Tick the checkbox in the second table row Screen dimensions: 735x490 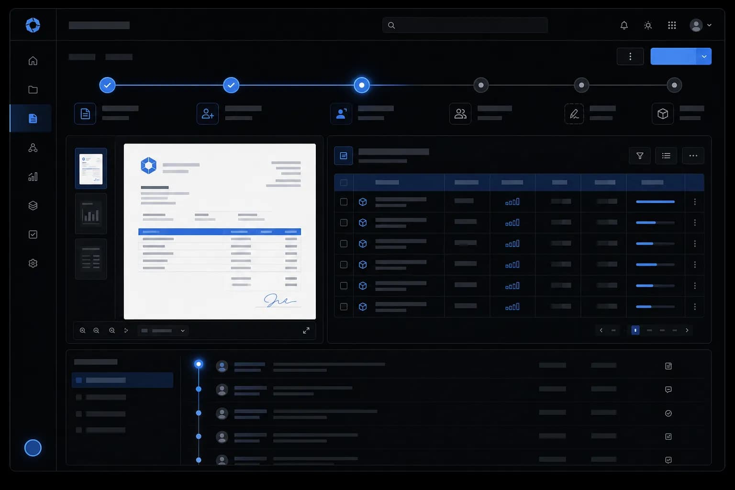tap(344, 223)
